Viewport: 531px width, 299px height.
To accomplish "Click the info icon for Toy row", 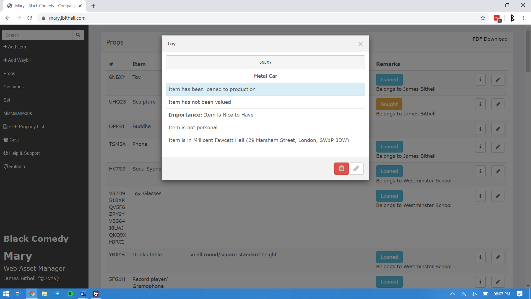I will pos(481,79).
